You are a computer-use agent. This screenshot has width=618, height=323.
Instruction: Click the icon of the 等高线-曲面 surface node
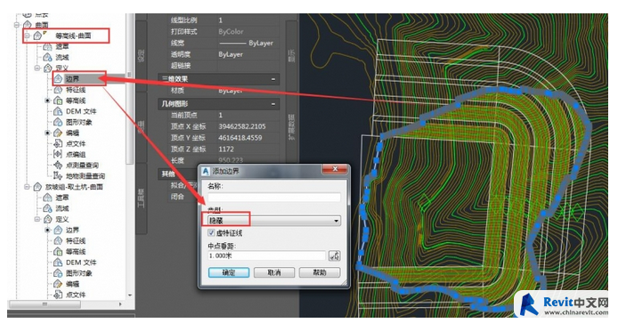pyautogui.click(x=37, y=36)
